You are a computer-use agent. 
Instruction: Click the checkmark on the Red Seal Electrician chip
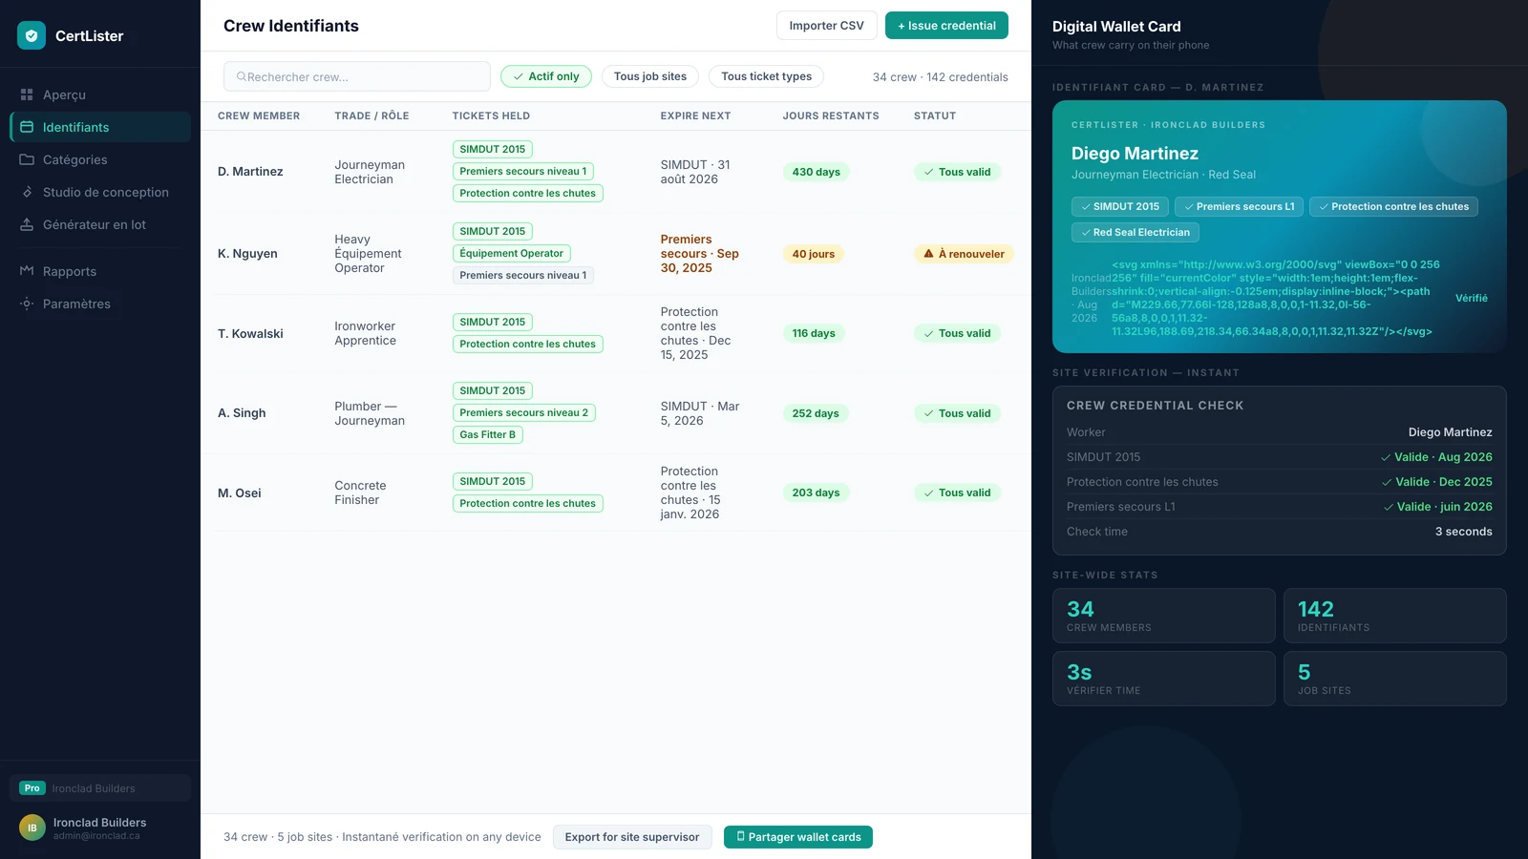pos(1086,232)
